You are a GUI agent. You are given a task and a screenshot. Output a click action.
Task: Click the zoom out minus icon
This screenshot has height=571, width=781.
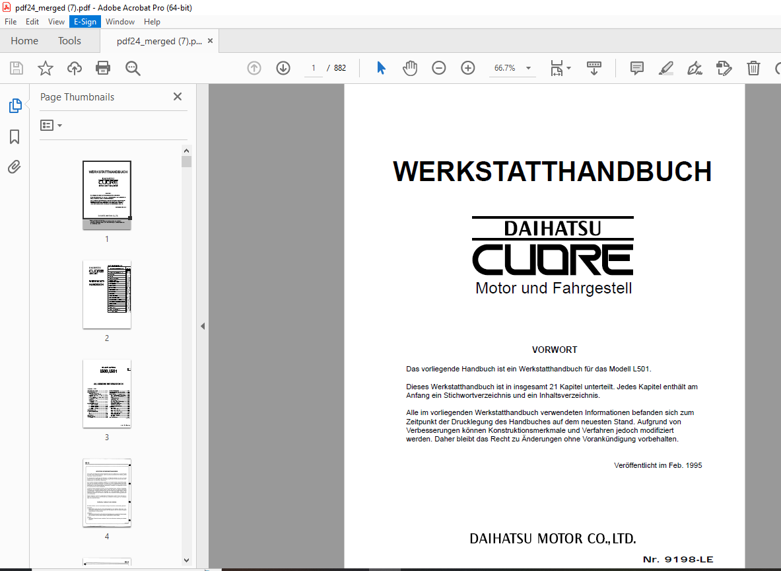point(439,68)
